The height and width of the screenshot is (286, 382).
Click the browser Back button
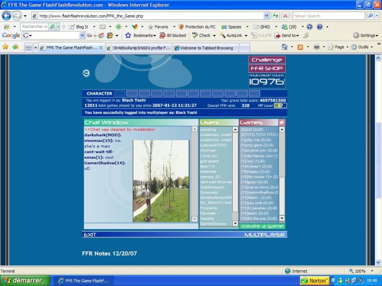click(x=6, y=16)
